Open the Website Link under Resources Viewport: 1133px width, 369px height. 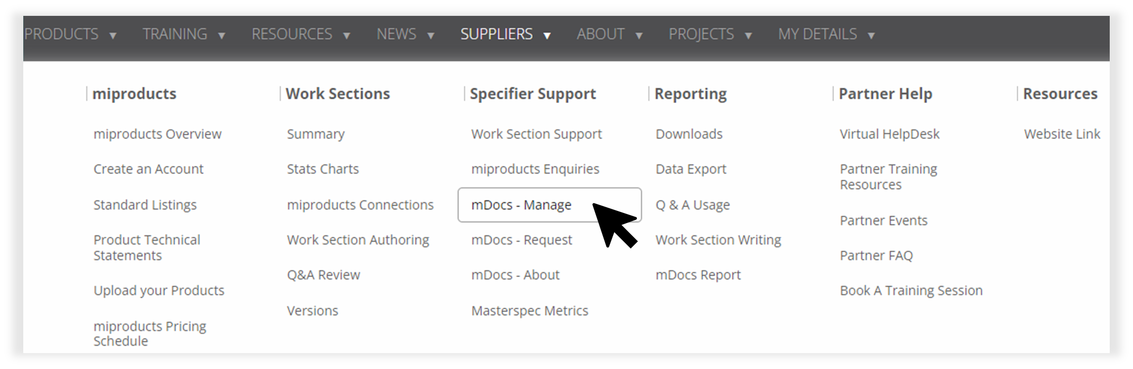[x=1061, y=134]
